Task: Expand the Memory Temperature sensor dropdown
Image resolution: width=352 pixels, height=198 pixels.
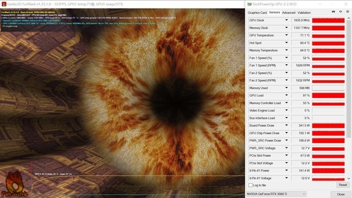Action: point(287,50)
